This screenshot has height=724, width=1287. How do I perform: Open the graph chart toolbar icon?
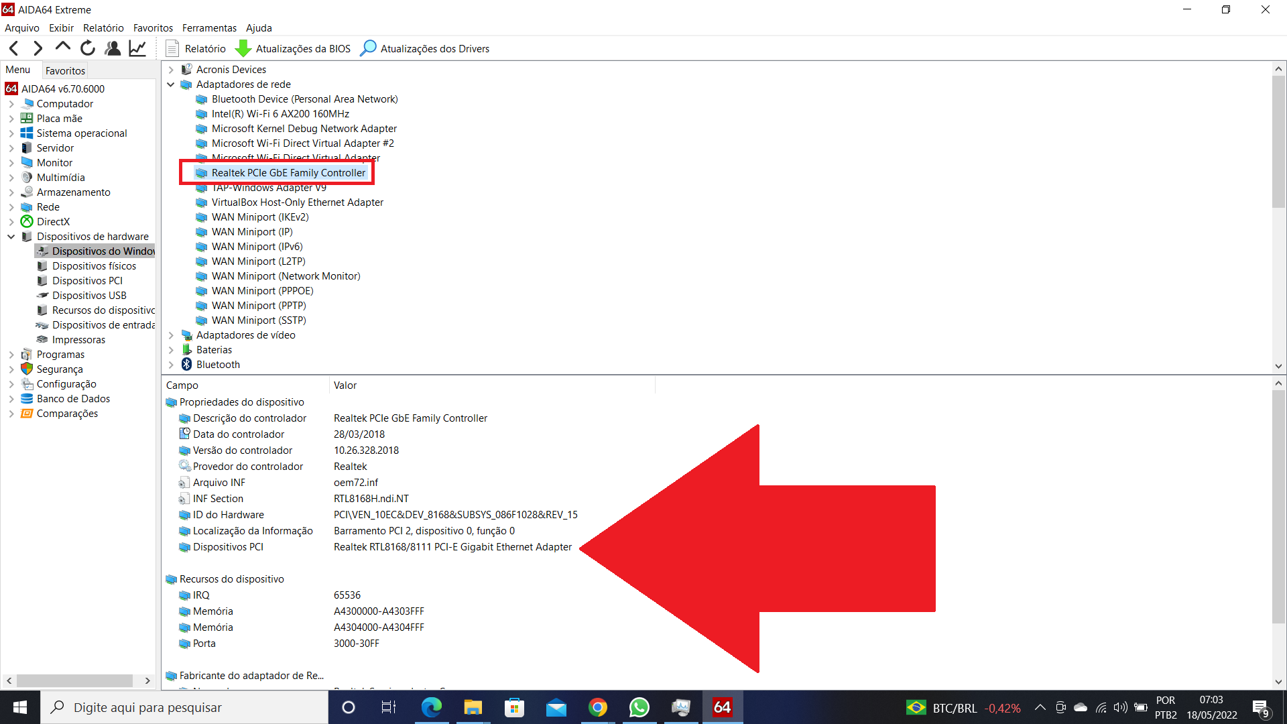pyautogui.click(x=137, y=48)
